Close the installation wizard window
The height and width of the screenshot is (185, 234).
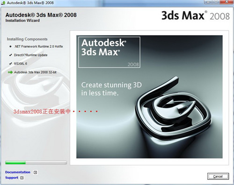pyautogui.click(x=227, y=2)
